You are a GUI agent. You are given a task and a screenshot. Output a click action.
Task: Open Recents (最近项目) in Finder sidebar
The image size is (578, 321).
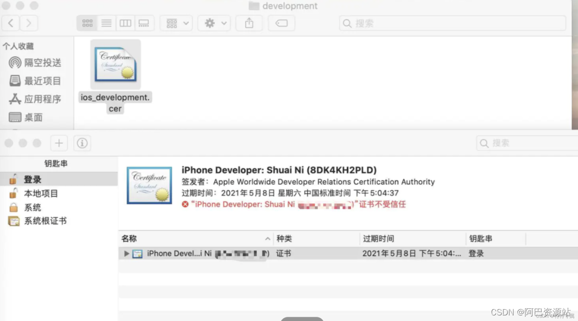[x=35, y=80]
